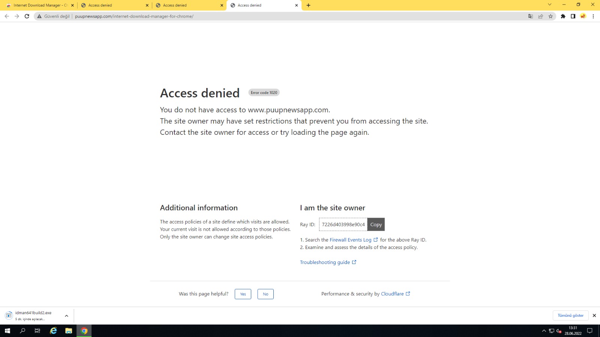Open the taskbar clock showing 13:31

click(x=573, y=331)
